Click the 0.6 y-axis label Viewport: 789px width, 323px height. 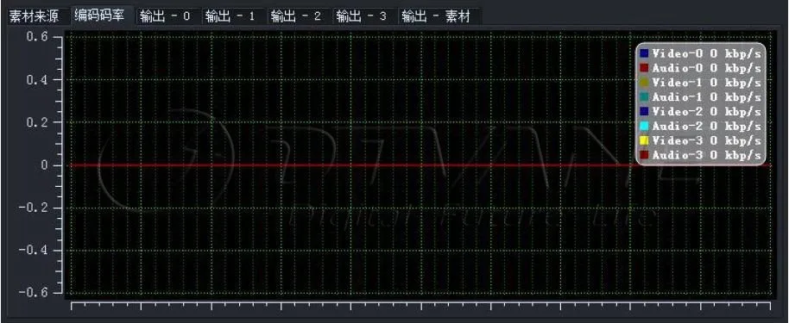[37, 37]
